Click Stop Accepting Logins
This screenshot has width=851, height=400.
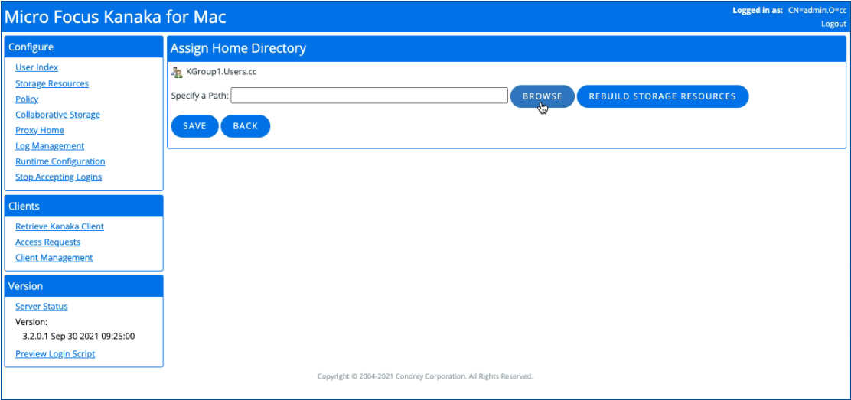(x=59, y=177)
